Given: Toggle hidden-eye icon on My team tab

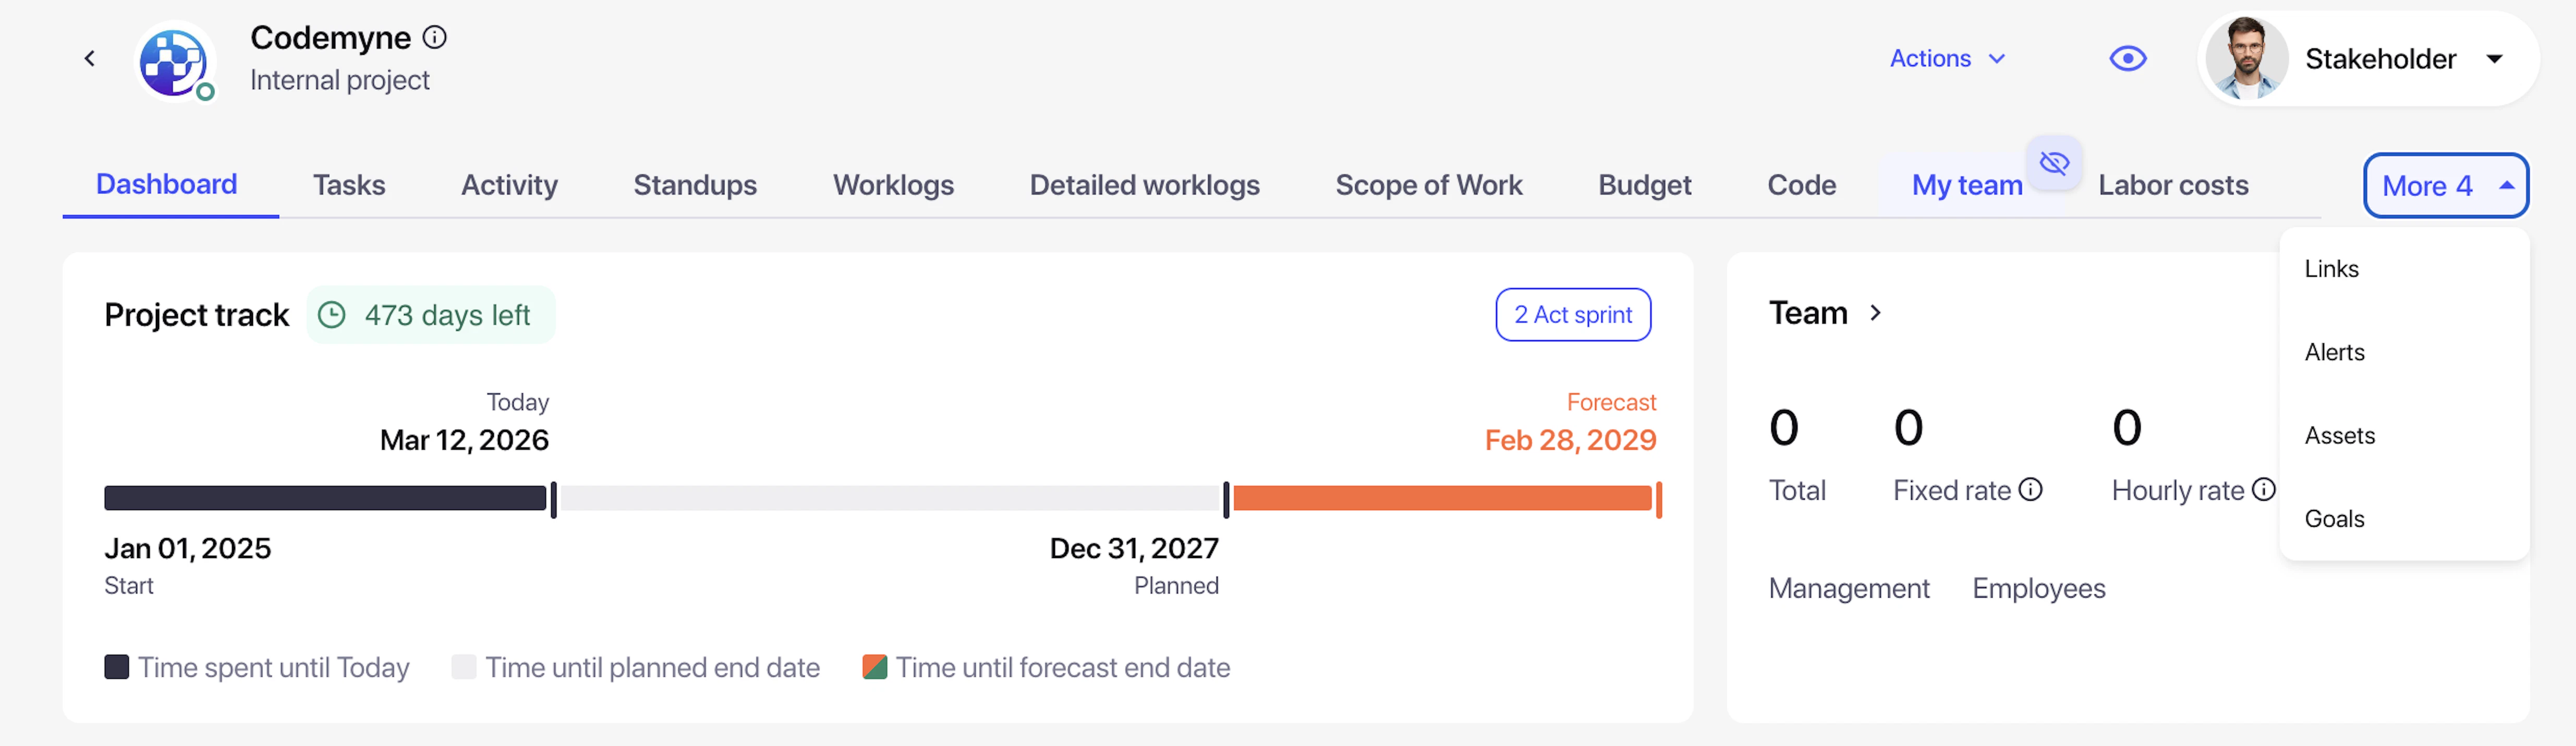Looking at the screenshot, I should [2054, 163].
